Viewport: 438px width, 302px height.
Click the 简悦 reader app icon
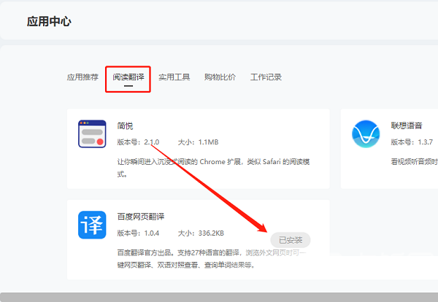coord(92,133)
